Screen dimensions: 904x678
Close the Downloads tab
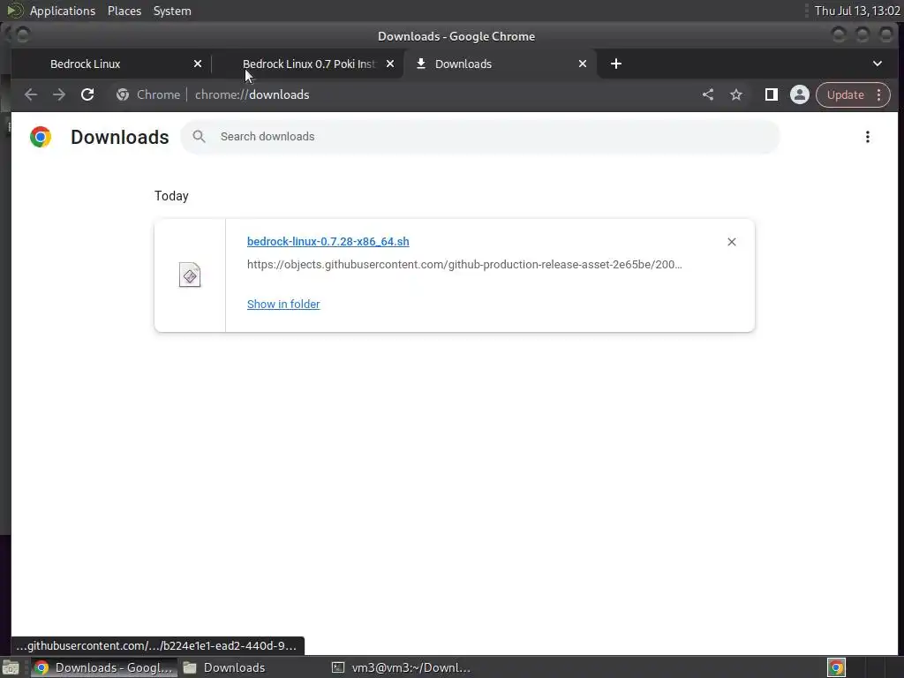coord(583,64)
